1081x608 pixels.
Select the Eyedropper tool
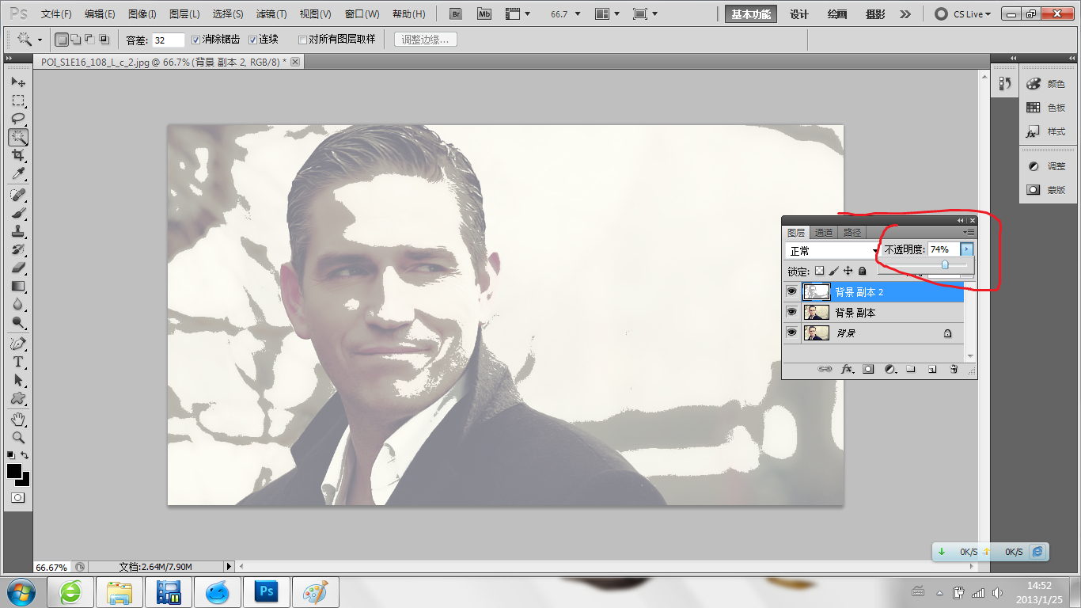coord(18,174)
